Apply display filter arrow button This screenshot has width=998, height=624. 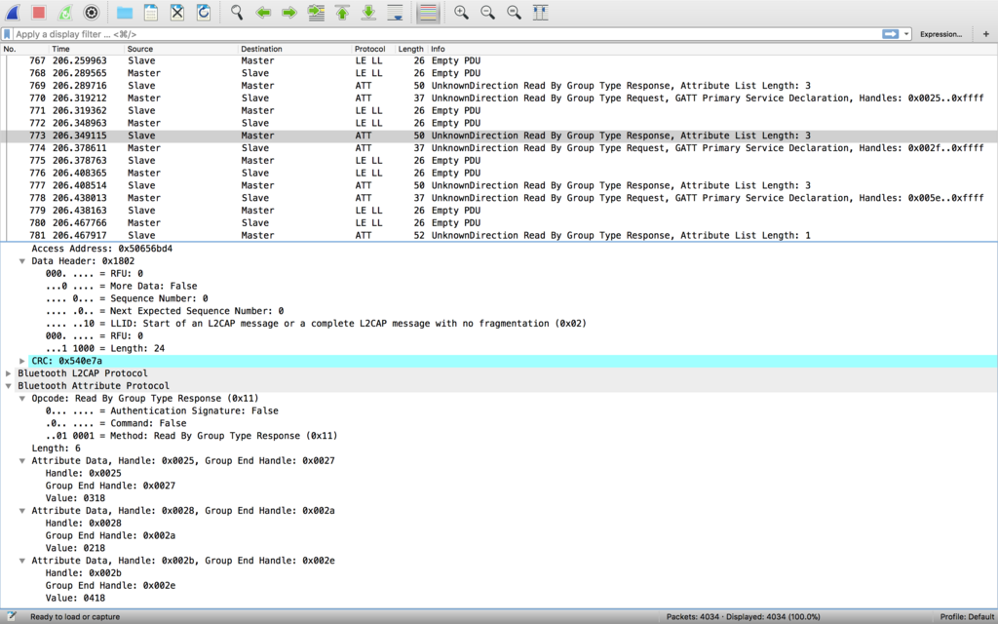[x=891, y=34]
